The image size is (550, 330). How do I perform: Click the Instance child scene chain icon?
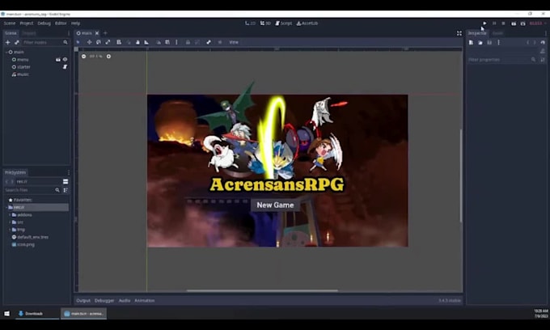[x=16, y=42]
